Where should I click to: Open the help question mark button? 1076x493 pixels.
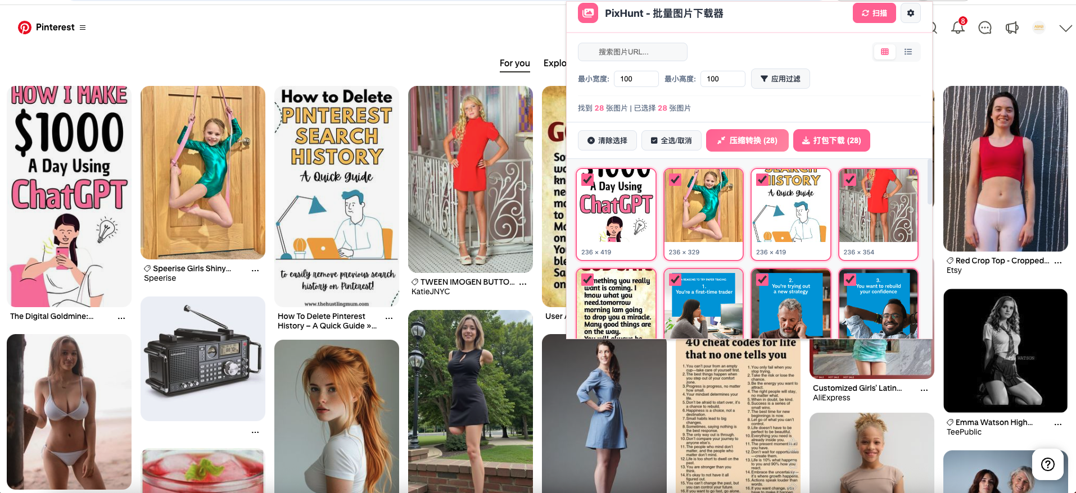point(1047,464)
